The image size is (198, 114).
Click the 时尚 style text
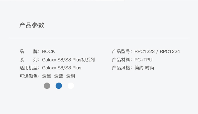coord(150,68)
